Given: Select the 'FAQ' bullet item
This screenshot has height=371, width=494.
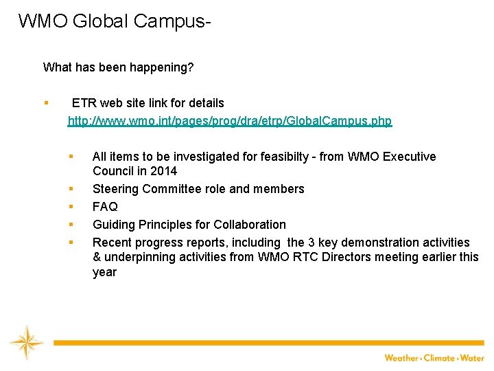Looking at the screenshot, I should (105, 207).
